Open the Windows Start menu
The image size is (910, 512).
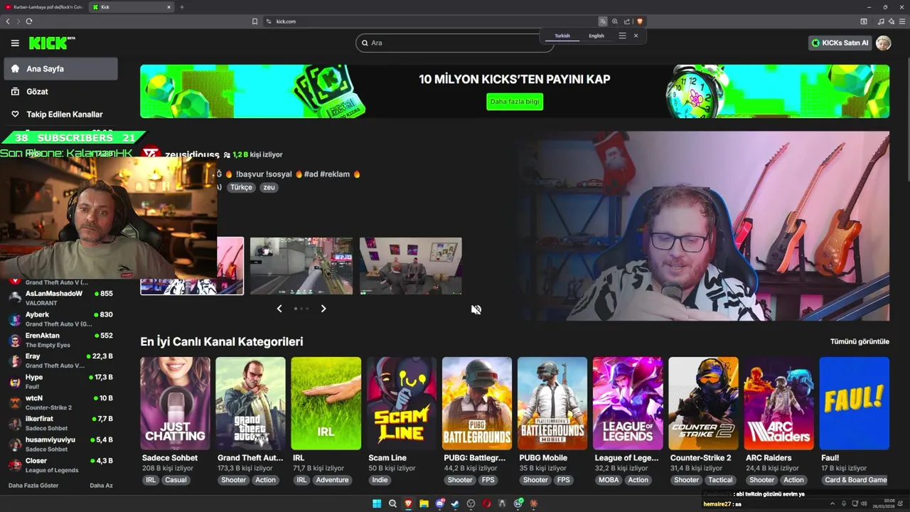click(x=377, y=503)
